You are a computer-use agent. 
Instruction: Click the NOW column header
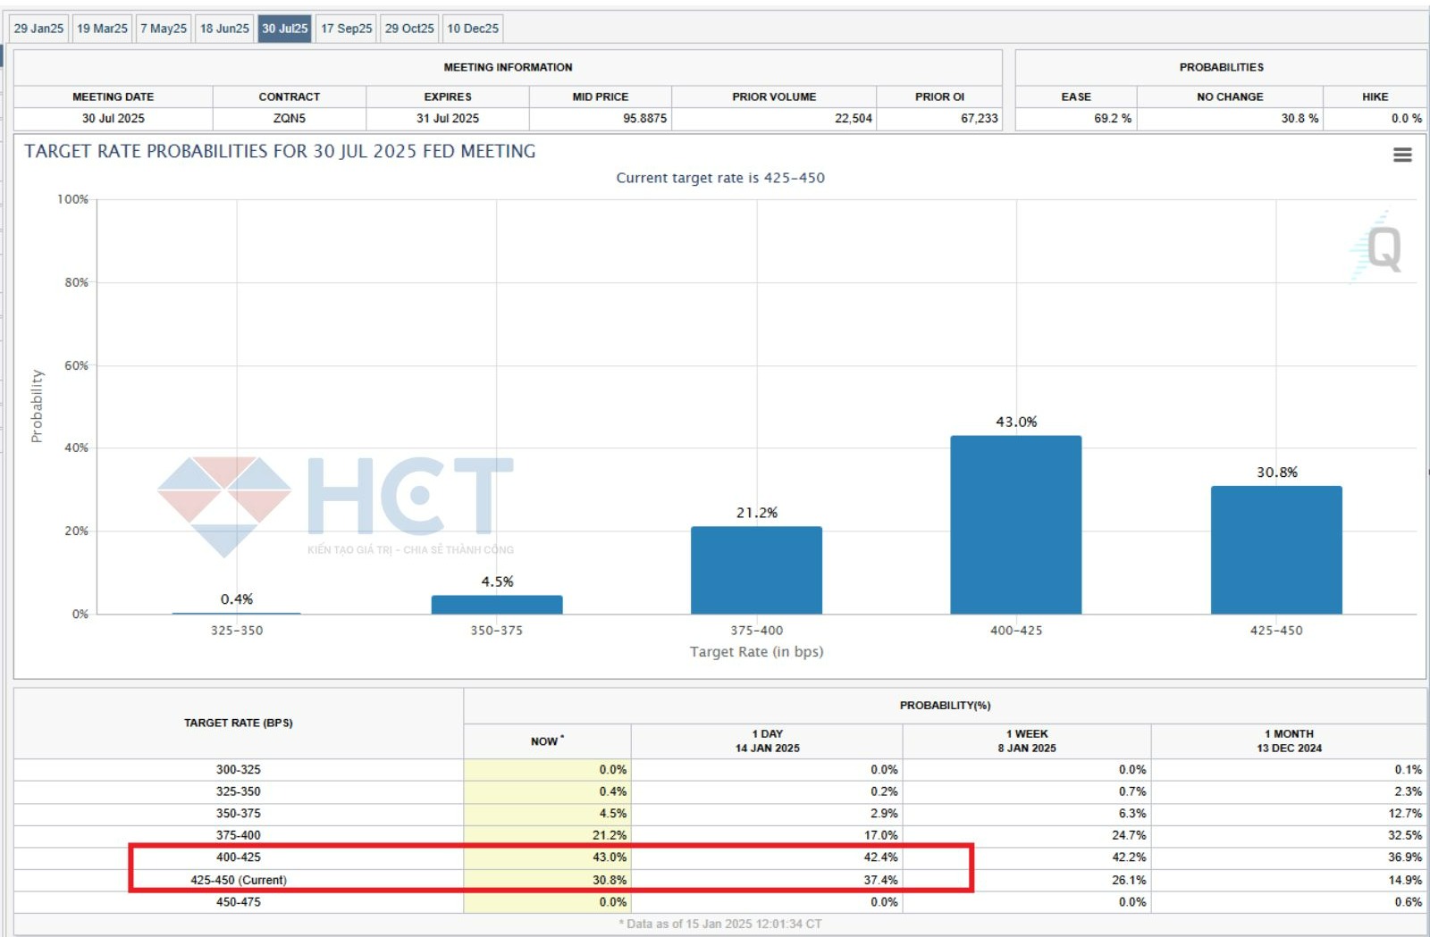pyautogui.click(x=547, y=741)
